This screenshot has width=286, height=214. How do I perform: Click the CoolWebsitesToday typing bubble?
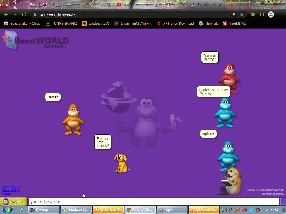pyautogui.click(x=213, y=91)
